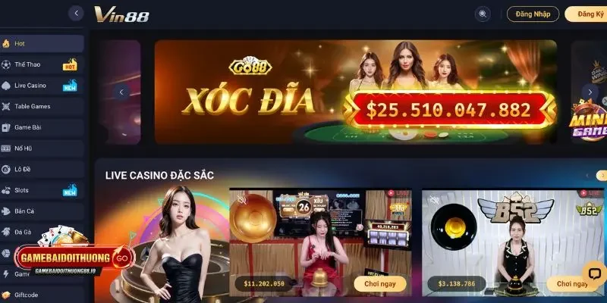Show previous banner with left arrow
Image resolution: width=607 pixels, height=303 pixels.
[121, 92]
